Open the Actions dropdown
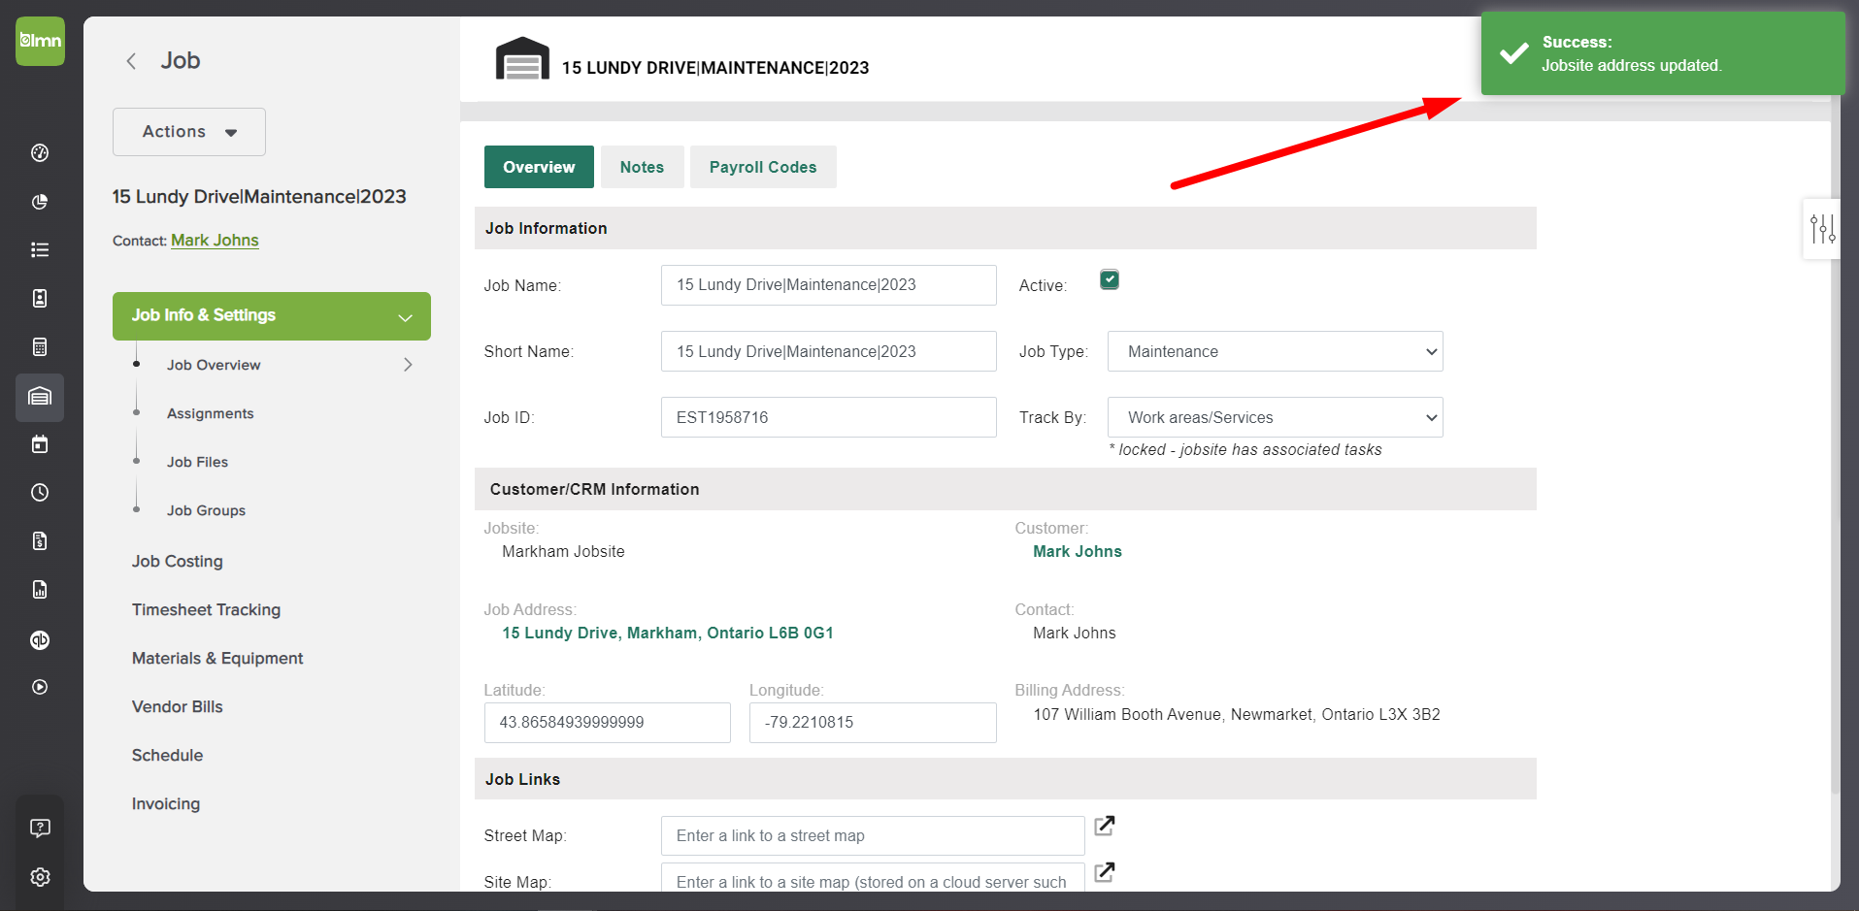The width and height of the screenshot is (1859, 911). 189,132
